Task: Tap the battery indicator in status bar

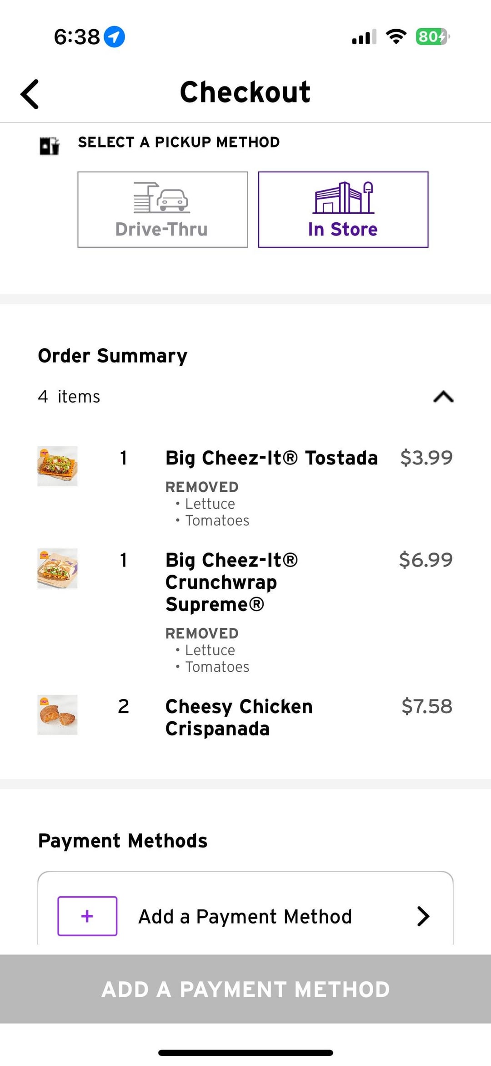Action: point(432,36)
